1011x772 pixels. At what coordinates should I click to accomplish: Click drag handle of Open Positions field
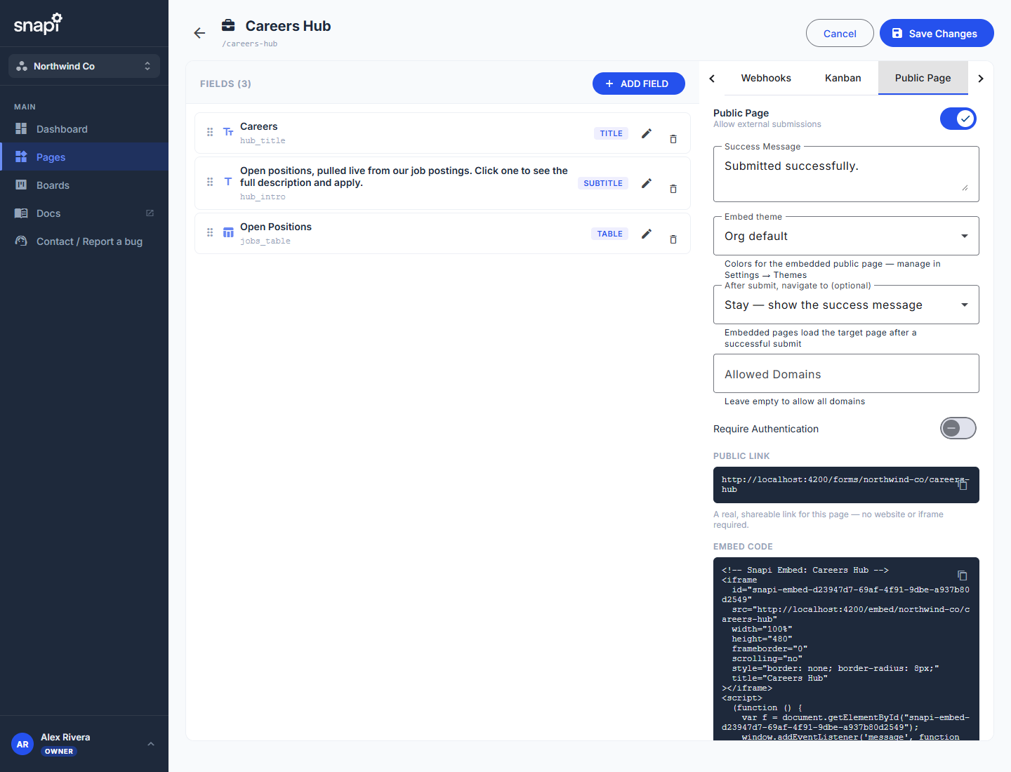pyautogui.click(x=210, y=232)
